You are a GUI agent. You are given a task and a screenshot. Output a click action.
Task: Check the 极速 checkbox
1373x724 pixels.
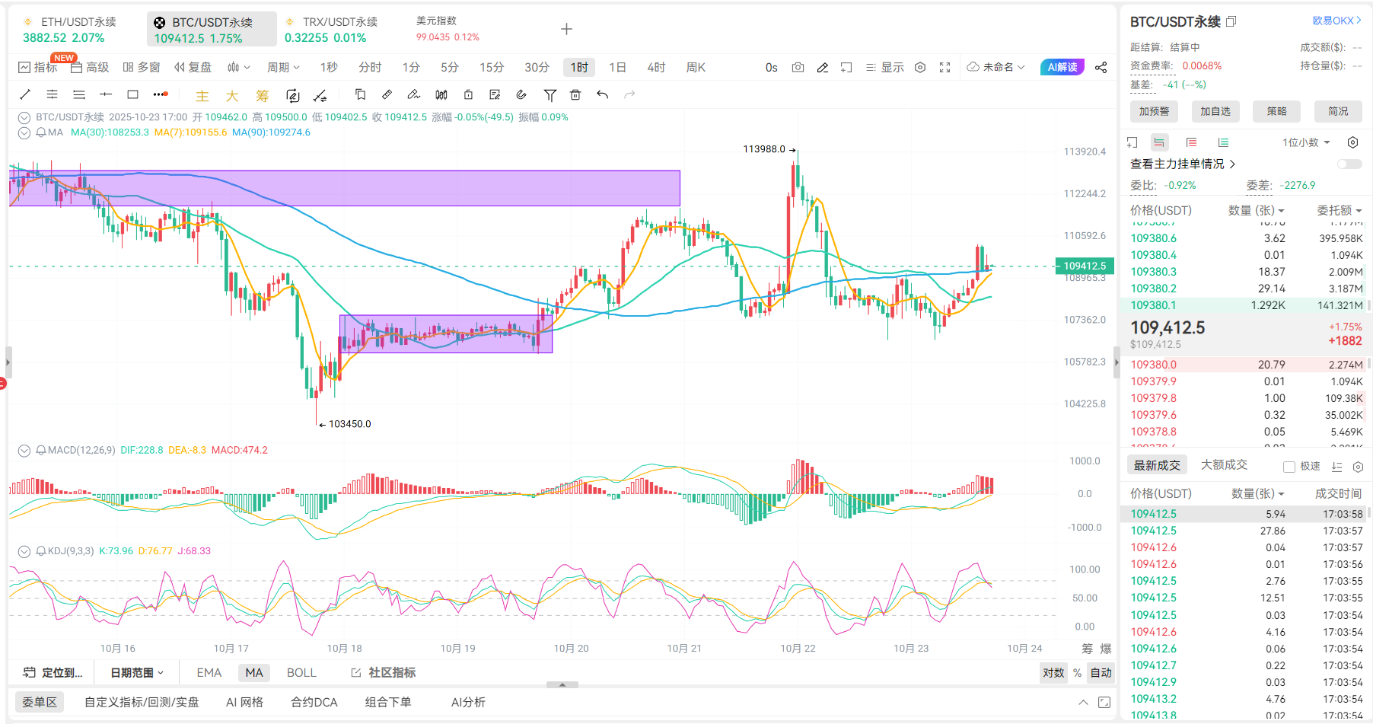click(1289, 467)
